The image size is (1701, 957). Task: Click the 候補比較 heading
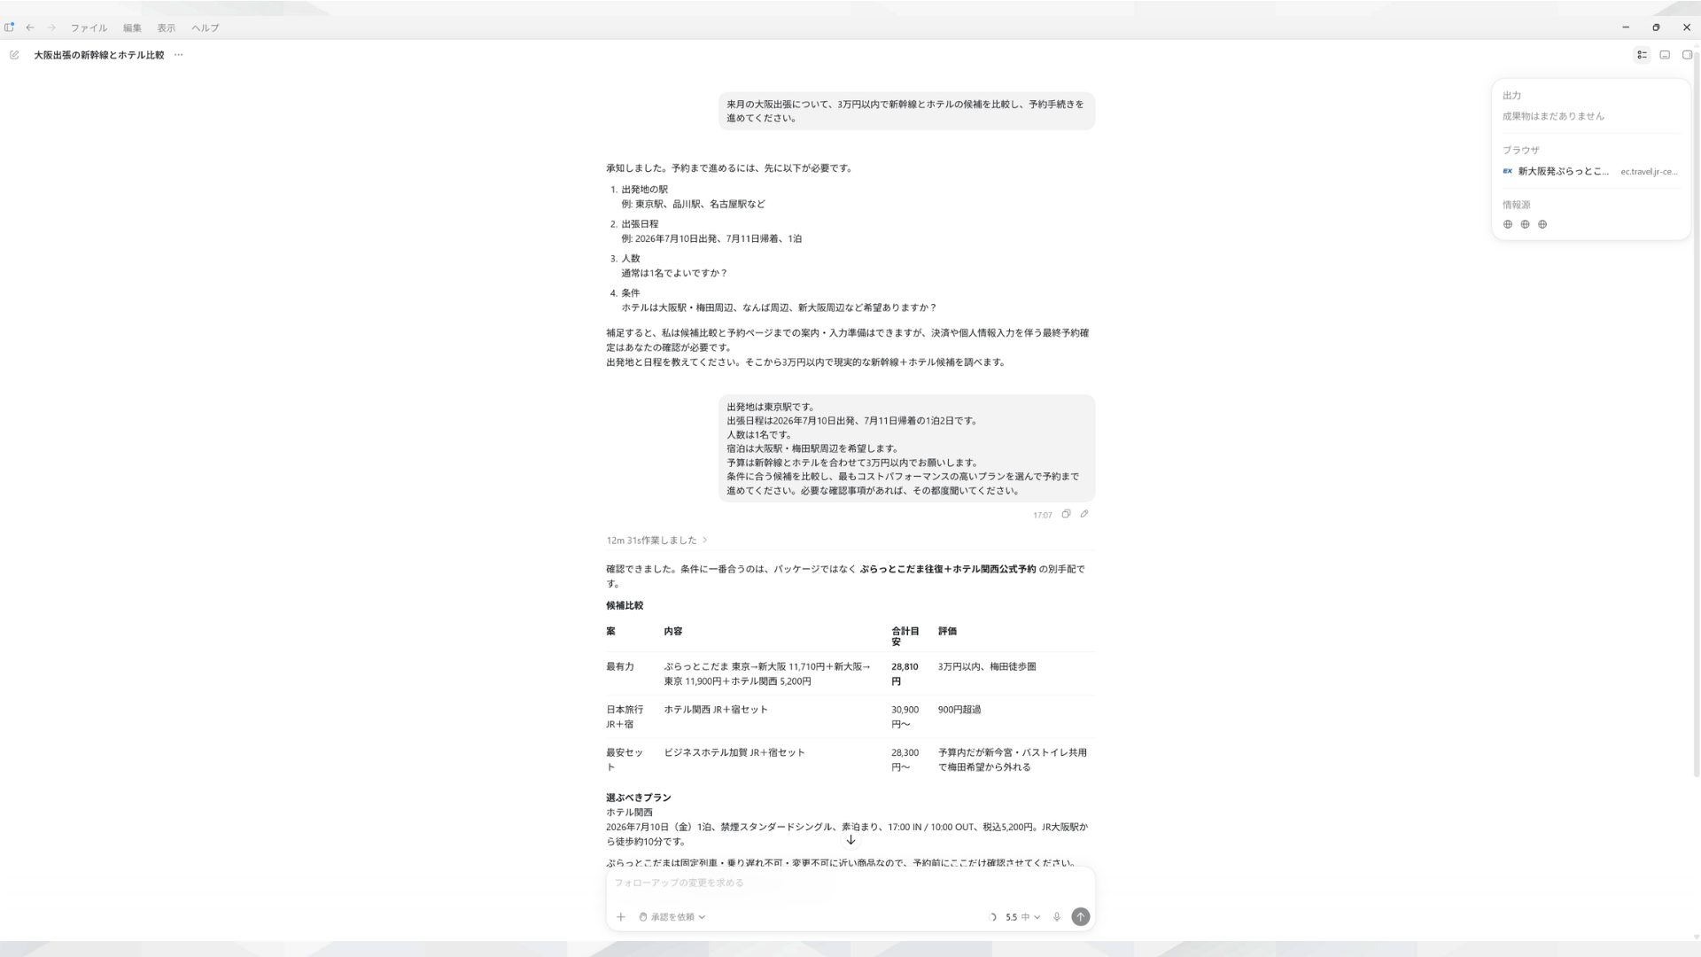tap(625, 606)
